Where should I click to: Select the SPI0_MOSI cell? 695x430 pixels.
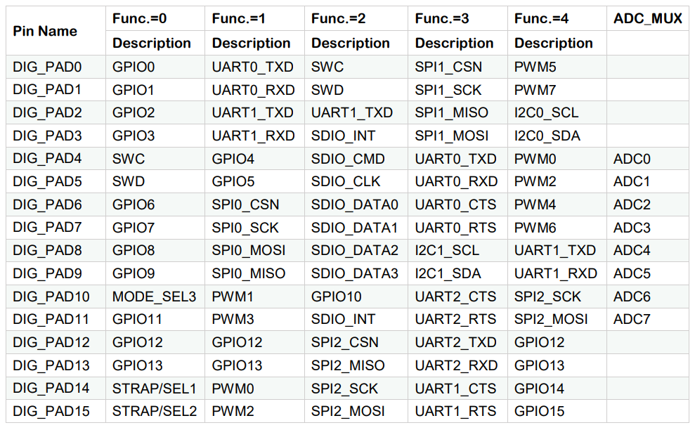click(x=254, y=250)
